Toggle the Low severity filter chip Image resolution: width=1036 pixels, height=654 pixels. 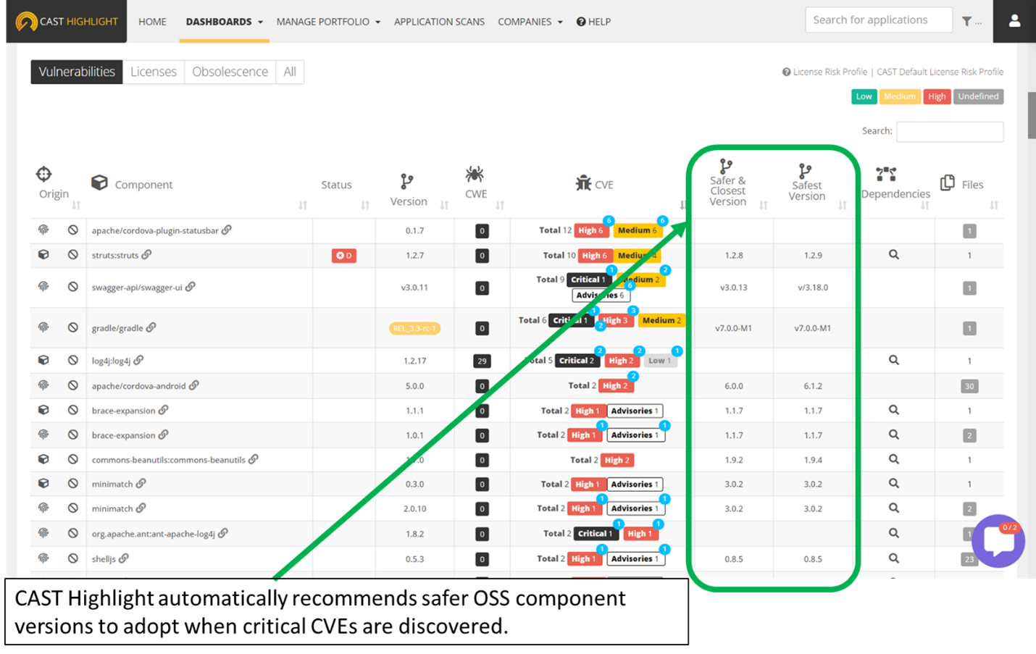tap(864, 96)
